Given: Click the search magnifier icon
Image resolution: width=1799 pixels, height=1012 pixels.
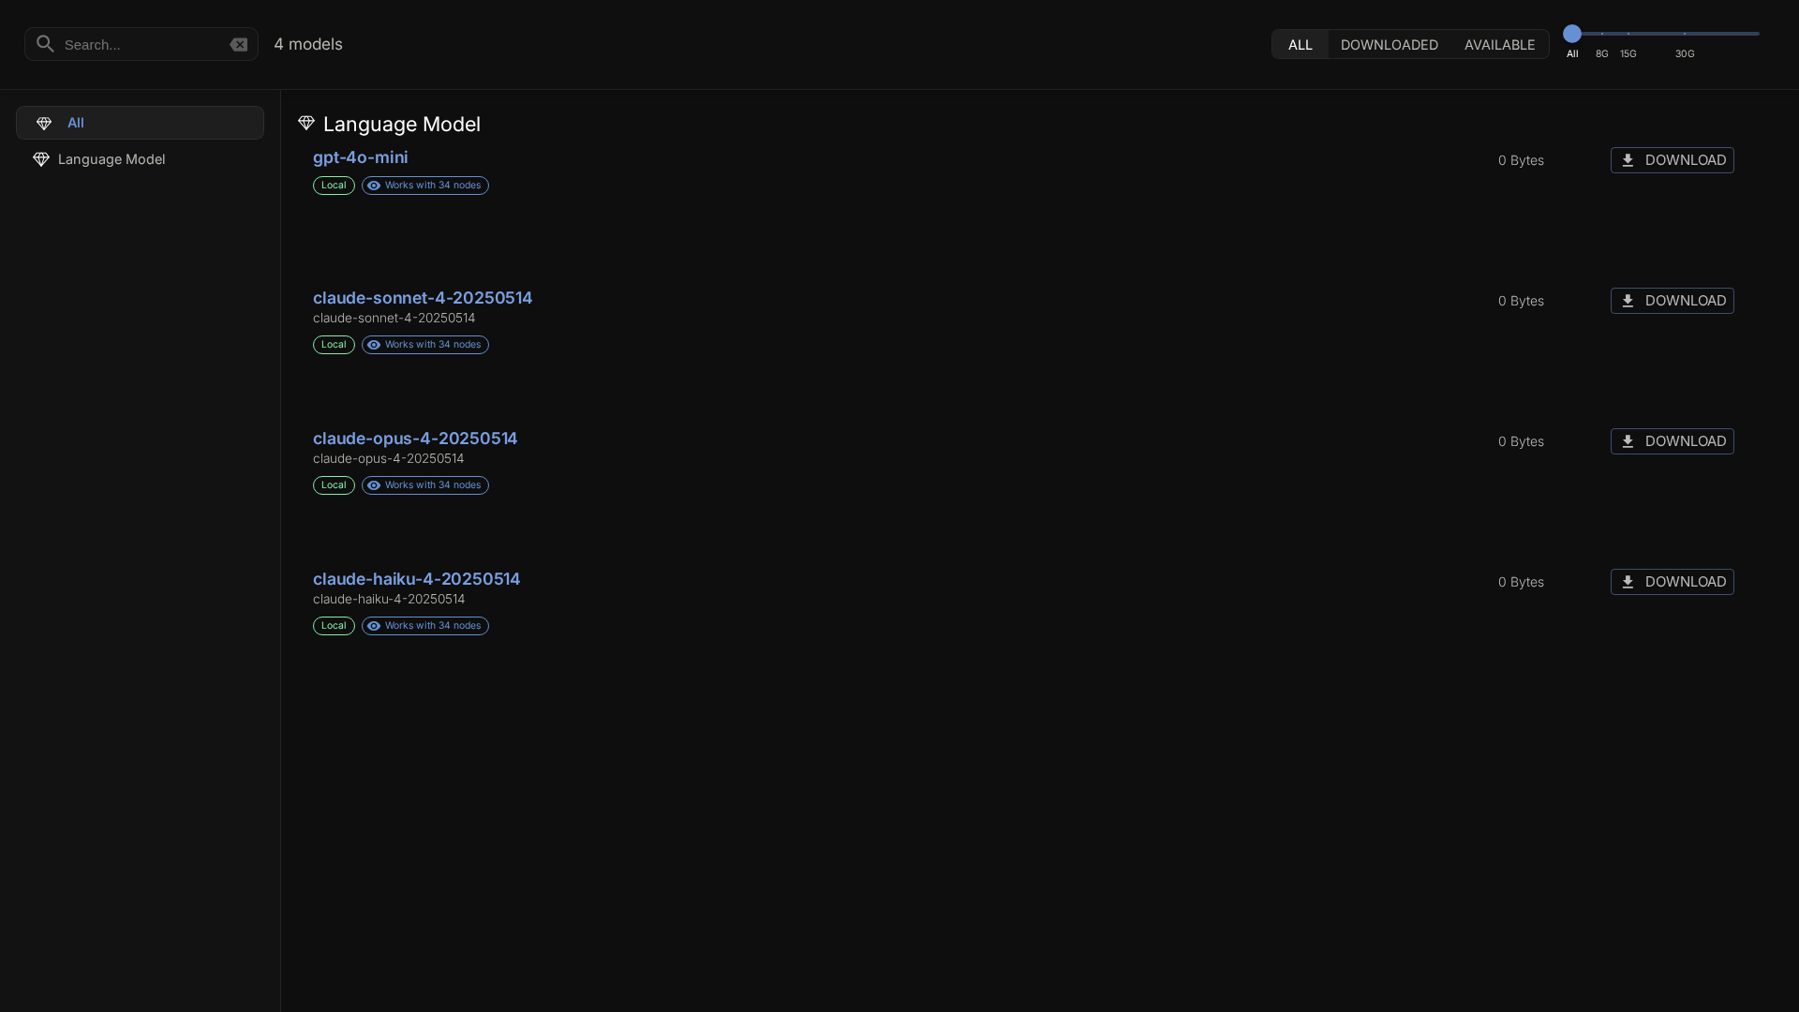Looking at the screenshot, I should (45, 44).
